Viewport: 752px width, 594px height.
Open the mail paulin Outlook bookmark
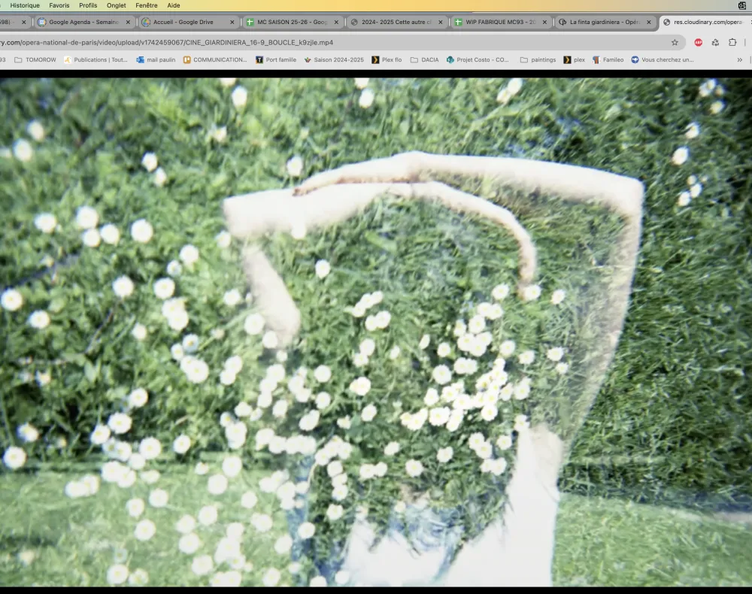(x=156, y=59)
